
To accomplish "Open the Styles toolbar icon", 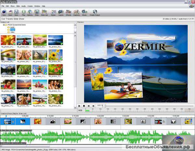I will (x=53, y=13).
